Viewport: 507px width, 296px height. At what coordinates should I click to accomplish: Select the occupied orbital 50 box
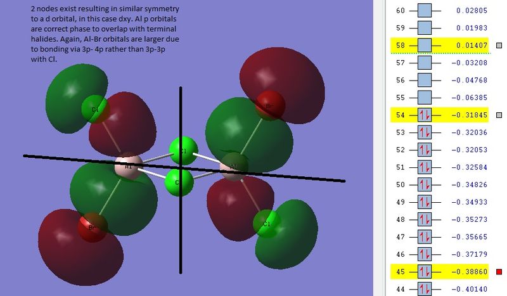coord(424,184)
